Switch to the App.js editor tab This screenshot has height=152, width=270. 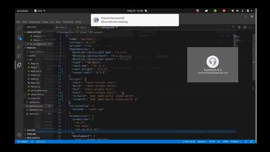click(x=83, y=27)
